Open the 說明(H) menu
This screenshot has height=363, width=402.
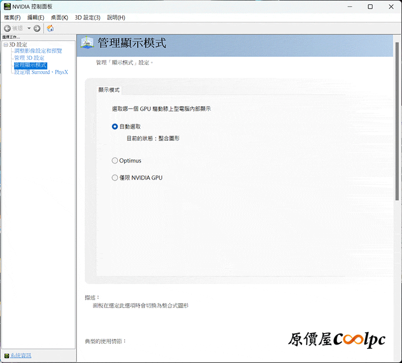[x=116, y=18]
